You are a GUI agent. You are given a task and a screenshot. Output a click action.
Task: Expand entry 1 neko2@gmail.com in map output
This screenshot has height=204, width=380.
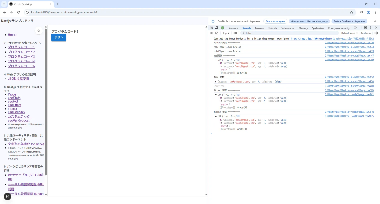218,66
